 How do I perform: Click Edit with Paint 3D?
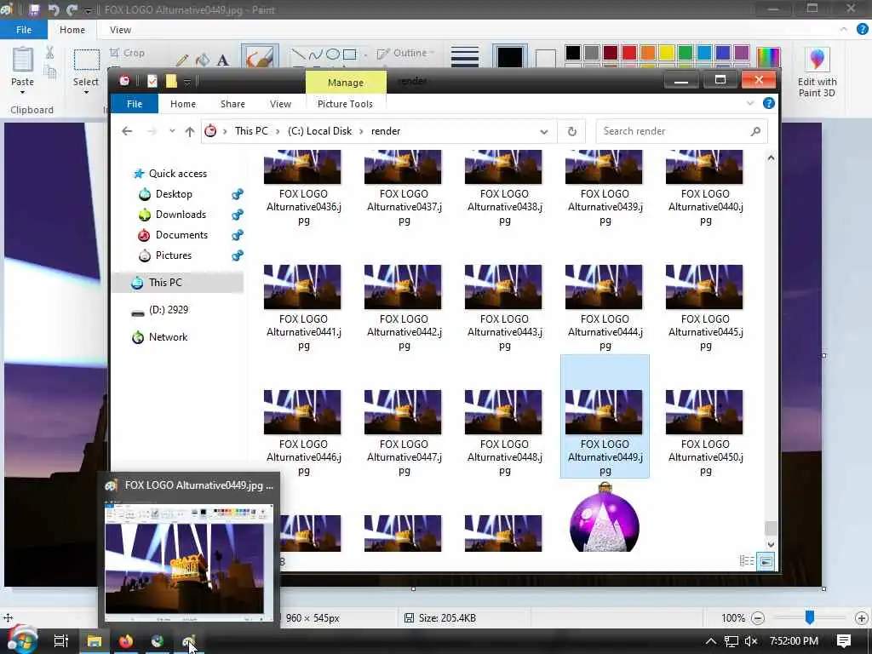[x=817, y=72]
